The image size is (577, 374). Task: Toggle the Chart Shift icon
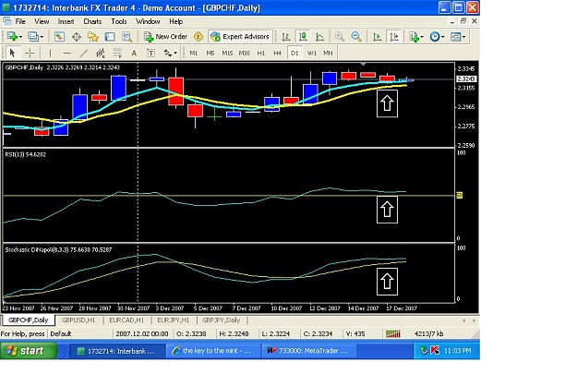[x=394, y=36]
